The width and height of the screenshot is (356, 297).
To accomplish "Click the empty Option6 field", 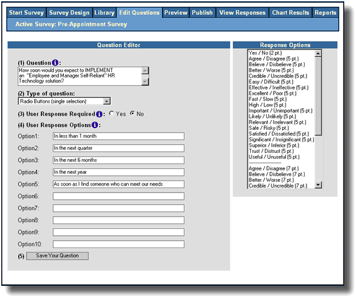I will (x=118, y=196).
